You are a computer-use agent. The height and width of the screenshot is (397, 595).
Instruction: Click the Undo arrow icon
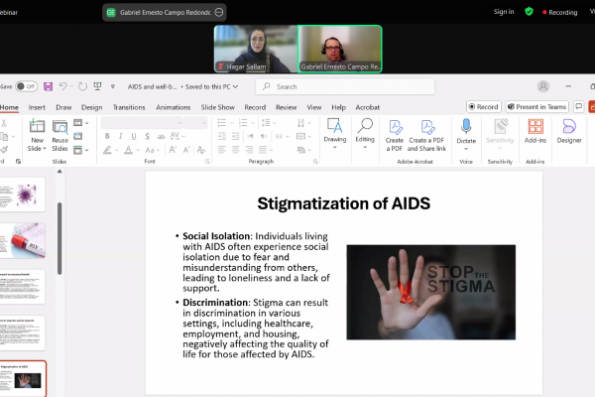tap(62, 86)
